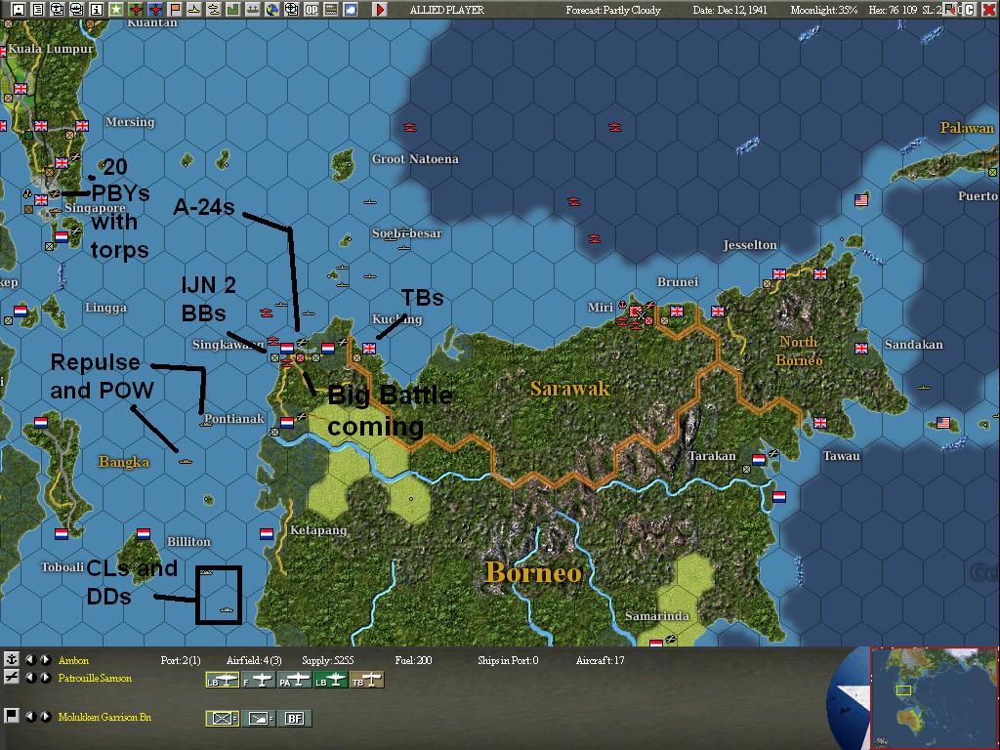The height and width of the screenshot is (750, 1000).
Task: Click the anchor port icon beside Ambon
Action: point(11,659)
